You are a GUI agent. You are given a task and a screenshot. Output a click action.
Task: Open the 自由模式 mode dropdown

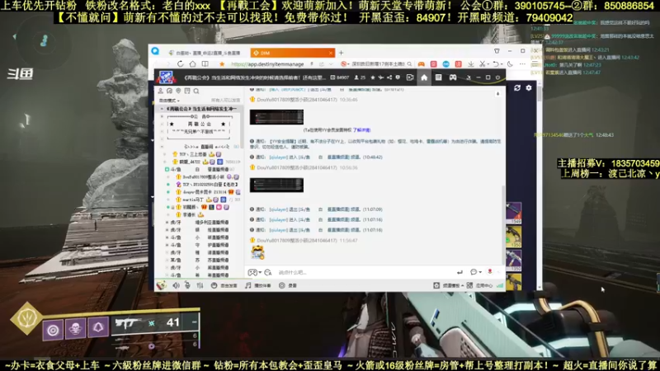(x=169, y=101)
